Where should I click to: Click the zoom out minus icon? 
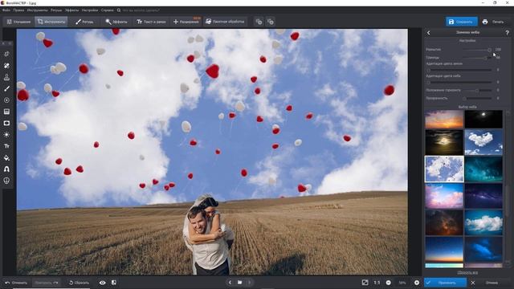[x=389, y=283]
